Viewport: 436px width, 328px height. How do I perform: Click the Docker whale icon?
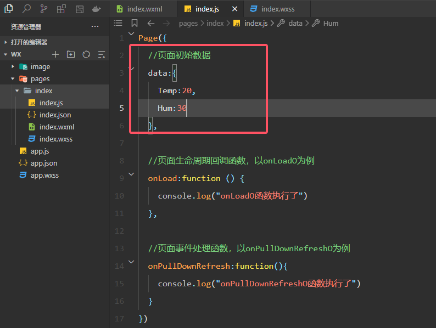click(x=97, y=9)
